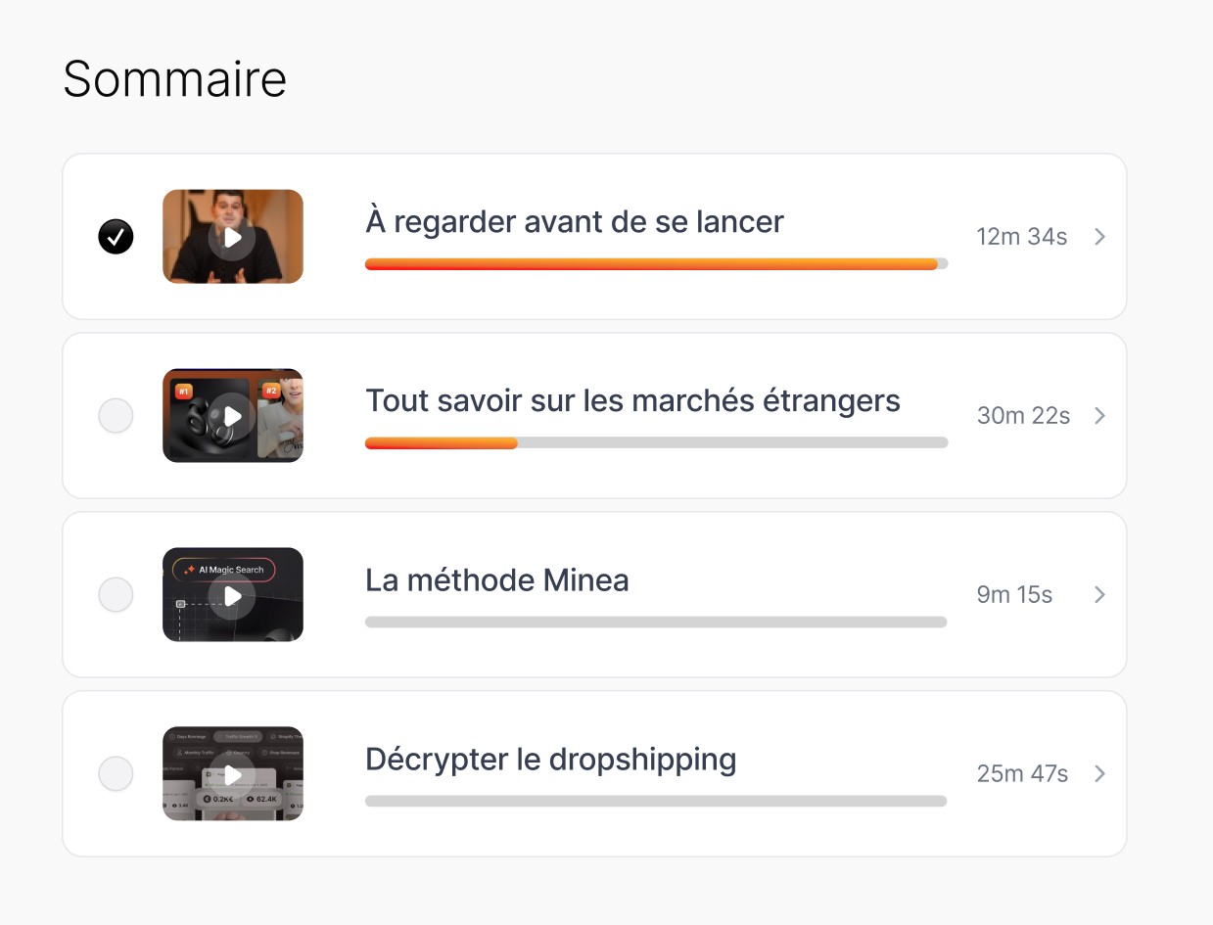Click the empty progress bar under 'La méthode Minea'
Viewport: 1213px width, 925px height.
click(x=656, y=623)
